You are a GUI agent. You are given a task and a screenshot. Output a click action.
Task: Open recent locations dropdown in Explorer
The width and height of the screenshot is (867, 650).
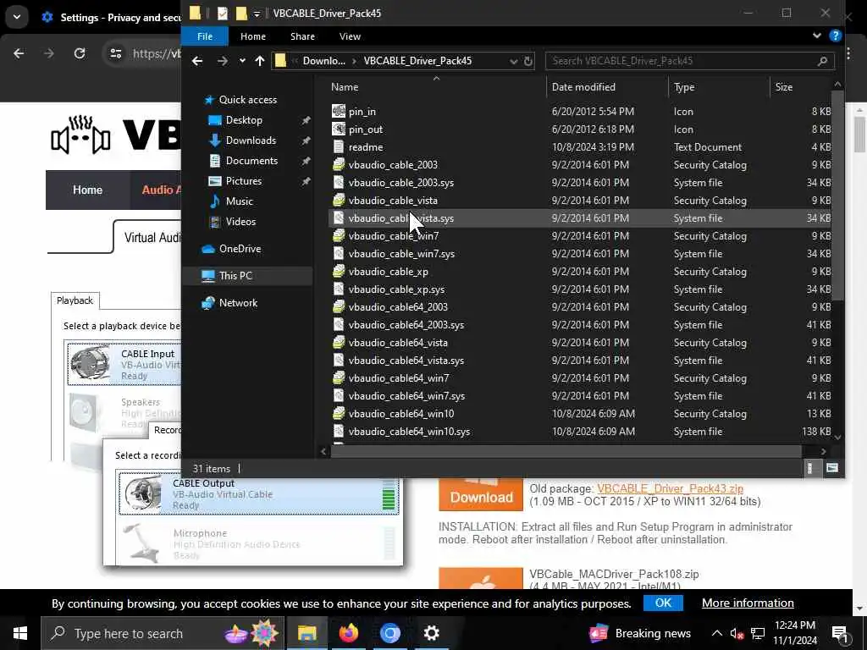pos(242,61)
